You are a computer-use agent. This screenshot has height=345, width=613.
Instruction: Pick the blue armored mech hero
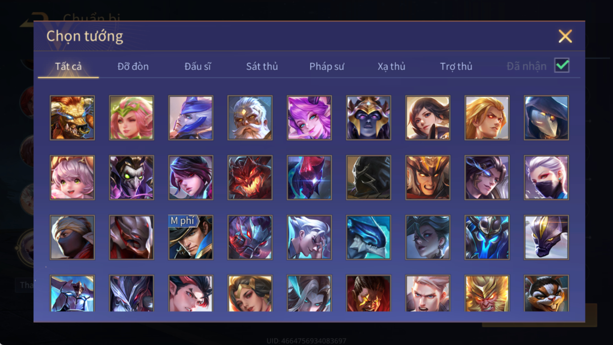[487, 237]
